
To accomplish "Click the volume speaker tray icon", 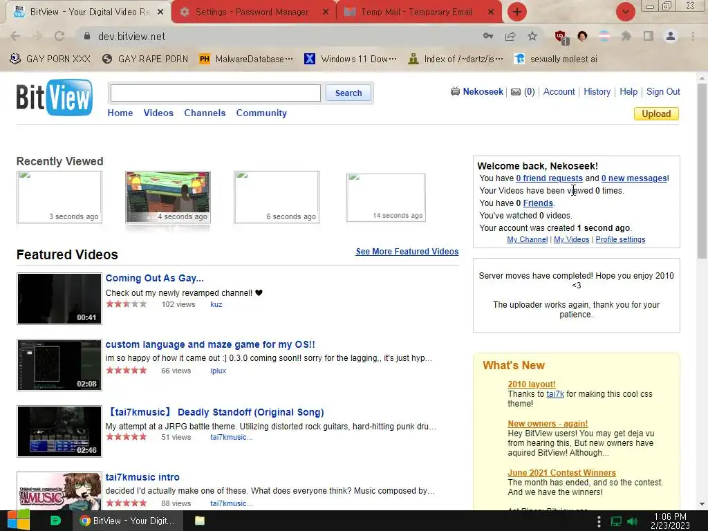I will 632,521.
